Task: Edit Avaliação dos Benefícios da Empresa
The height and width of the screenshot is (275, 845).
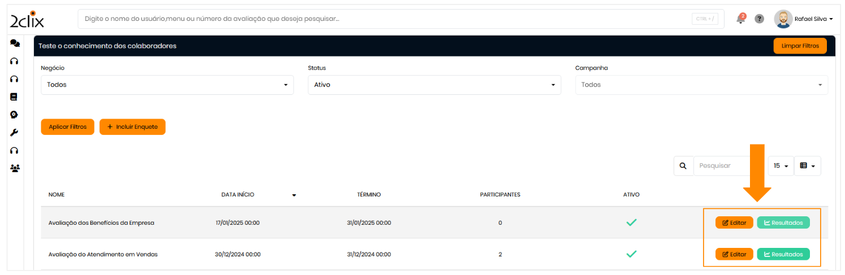Action: [x=734, y=223]
